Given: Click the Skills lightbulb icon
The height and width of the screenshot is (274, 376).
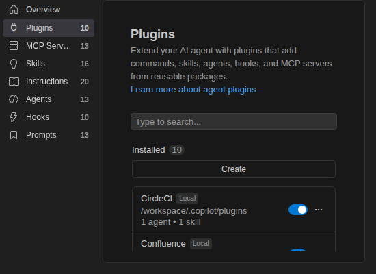Looking at the screenshot, I should [14, 64].
